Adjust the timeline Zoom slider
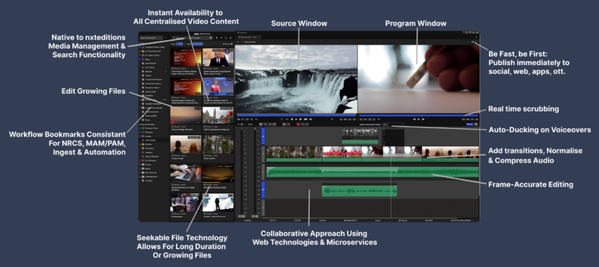 point(242,124)
